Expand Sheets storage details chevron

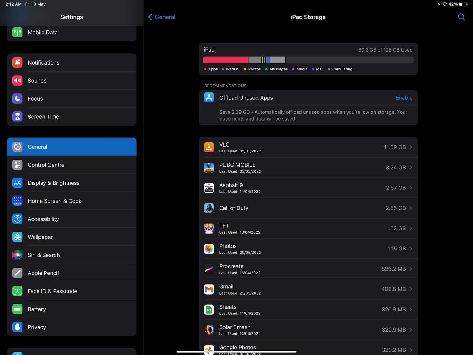click(411, 309)
